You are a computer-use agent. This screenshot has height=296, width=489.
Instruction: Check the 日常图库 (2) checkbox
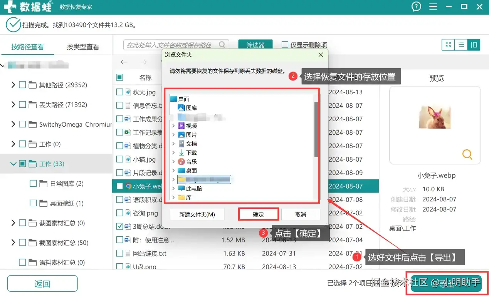tap(33, 183)
